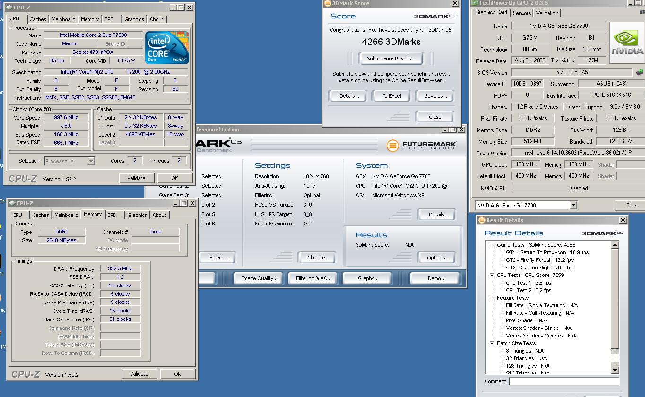Switch to the Caches tab in the CPU-Z Processor window
645x397 pixels.
(38, 19)
